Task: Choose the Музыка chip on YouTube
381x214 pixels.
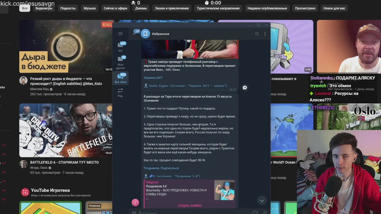Action: 90,8
